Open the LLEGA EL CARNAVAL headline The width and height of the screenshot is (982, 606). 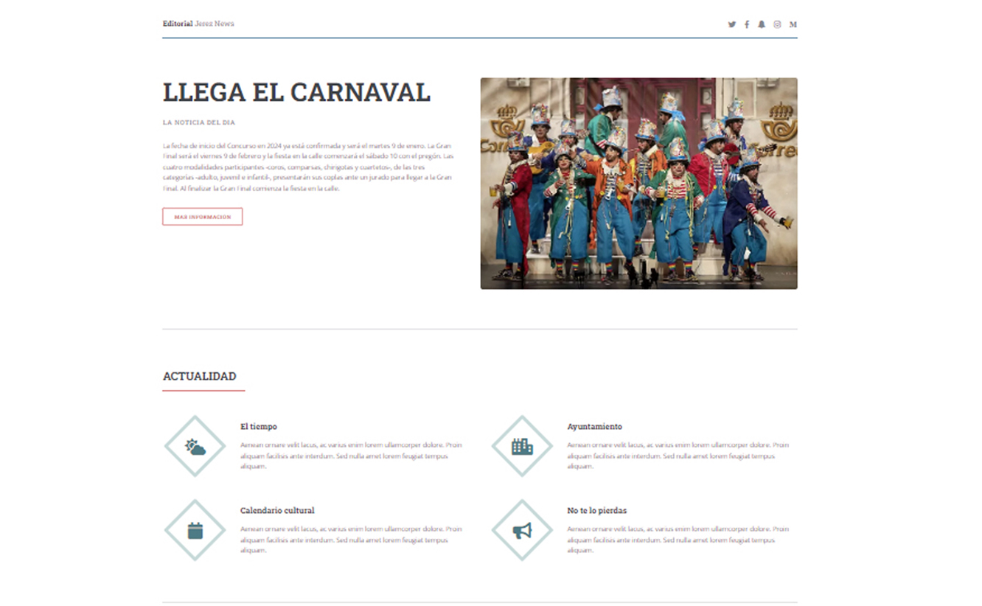(x=296, y=93)
